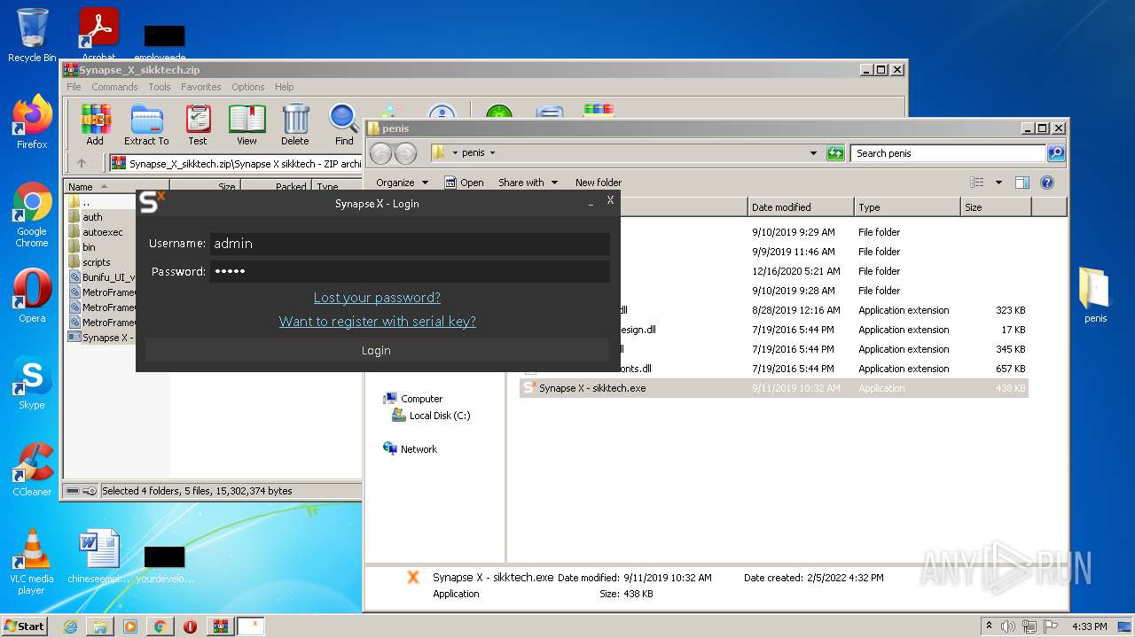Open WinRAR Help menu

(x=284, y=87)
